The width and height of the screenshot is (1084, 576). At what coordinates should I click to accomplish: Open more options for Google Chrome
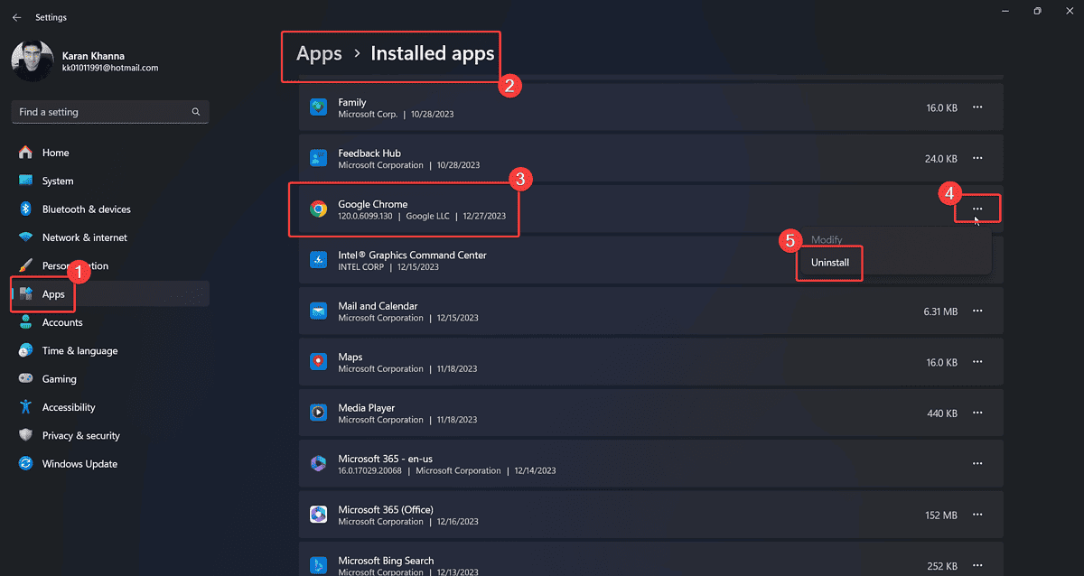[977, 209]
